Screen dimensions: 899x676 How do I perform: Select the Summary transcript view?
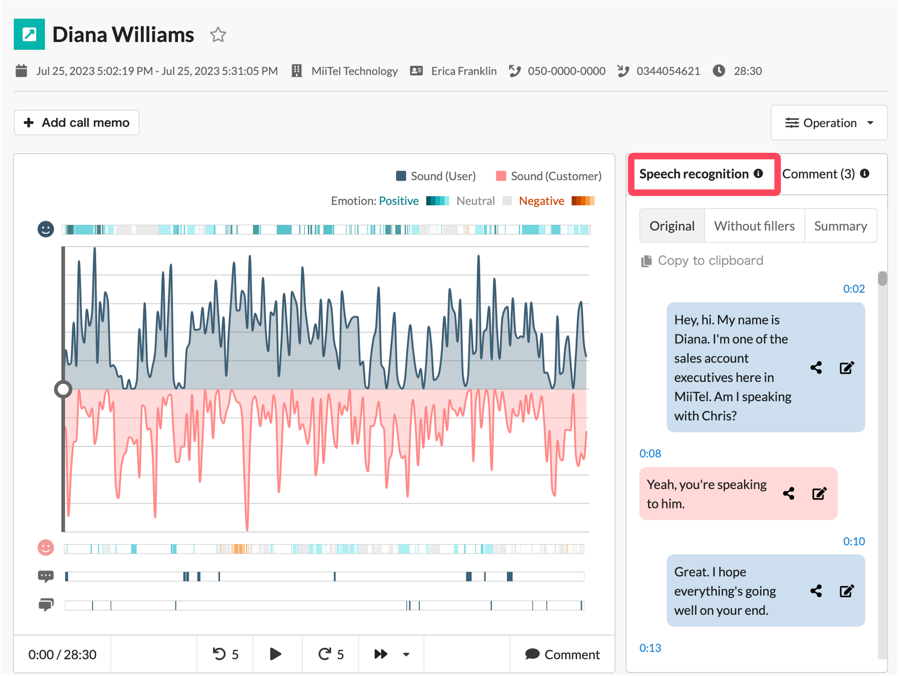(840, 226)
